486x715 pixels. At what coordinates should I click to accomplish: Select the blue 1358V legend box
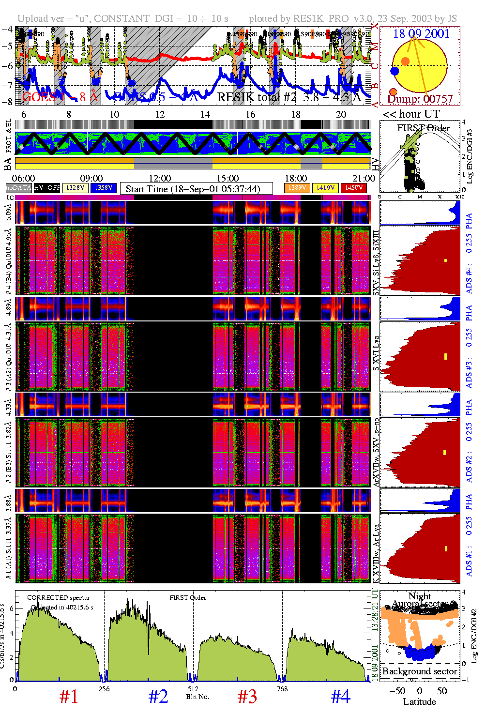[x=104, y=188]
